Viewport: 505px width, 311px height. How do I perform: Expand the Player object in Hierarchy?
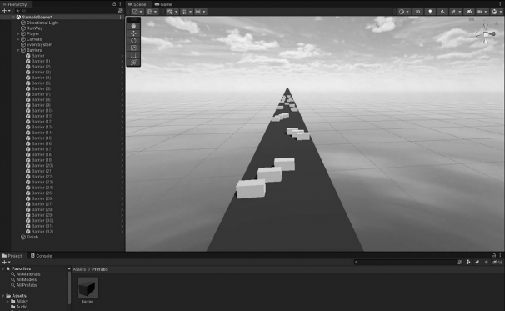tap(18, 33)
